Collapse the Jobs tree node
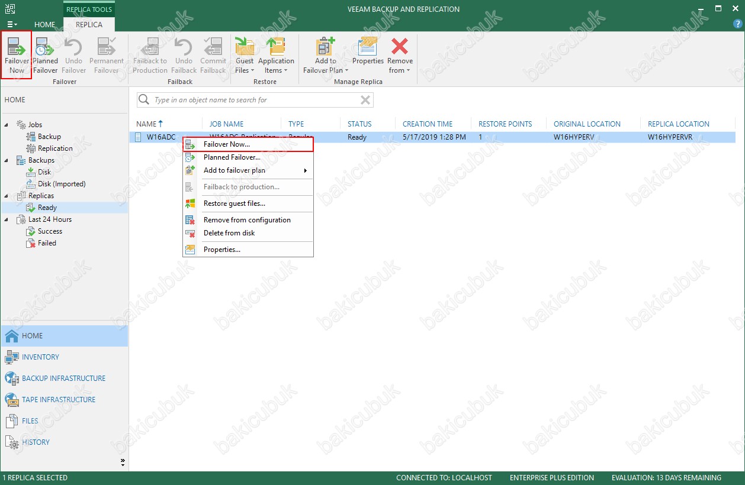This screenshot has height=485, width=745. click(x=7, y=125)
